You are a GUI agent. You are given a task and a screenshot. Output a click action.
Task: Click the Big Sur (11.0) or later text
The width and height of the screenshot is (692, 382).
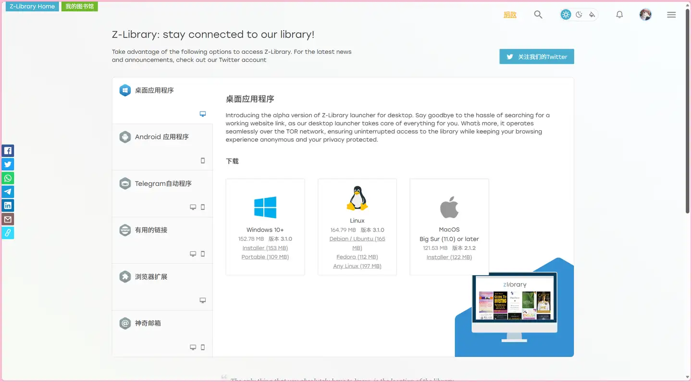(449, 239)
